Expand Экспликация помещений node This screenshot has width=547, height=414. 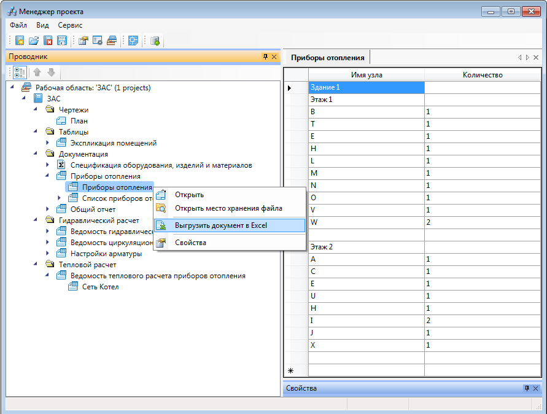click(47, 143)
